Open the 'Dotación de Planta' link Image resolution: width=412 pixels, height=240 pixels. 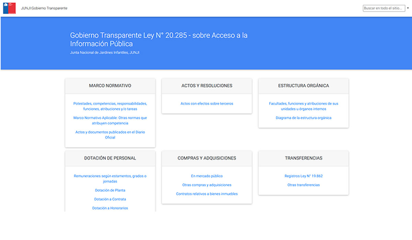coord(110,190)
